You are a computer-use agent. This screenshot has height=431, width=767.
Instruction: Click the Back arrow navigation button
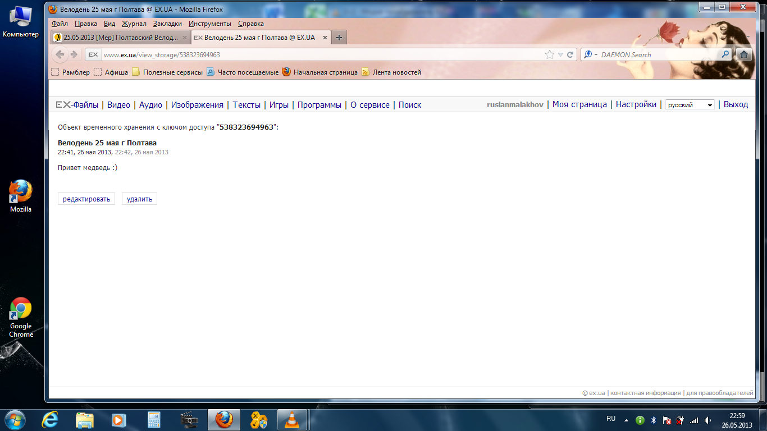click(61, 54)
